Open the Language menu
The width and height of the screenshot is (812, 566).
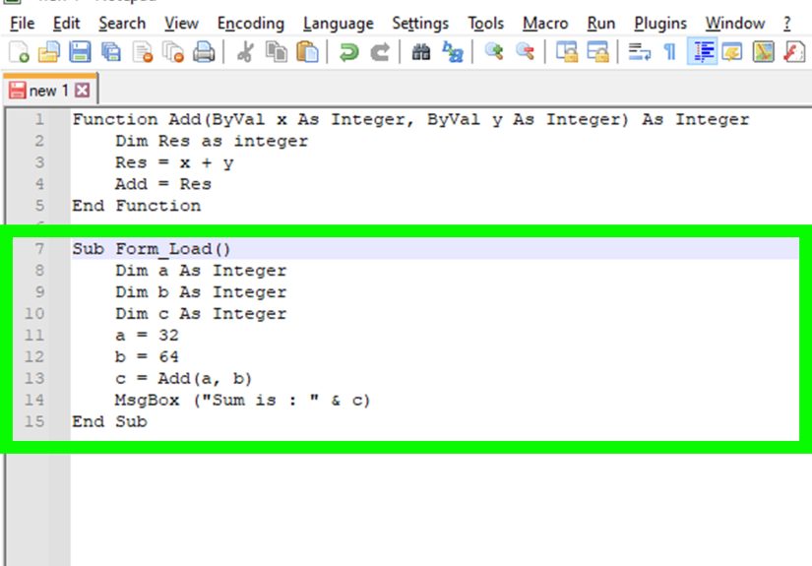click(x=339, y=24)
